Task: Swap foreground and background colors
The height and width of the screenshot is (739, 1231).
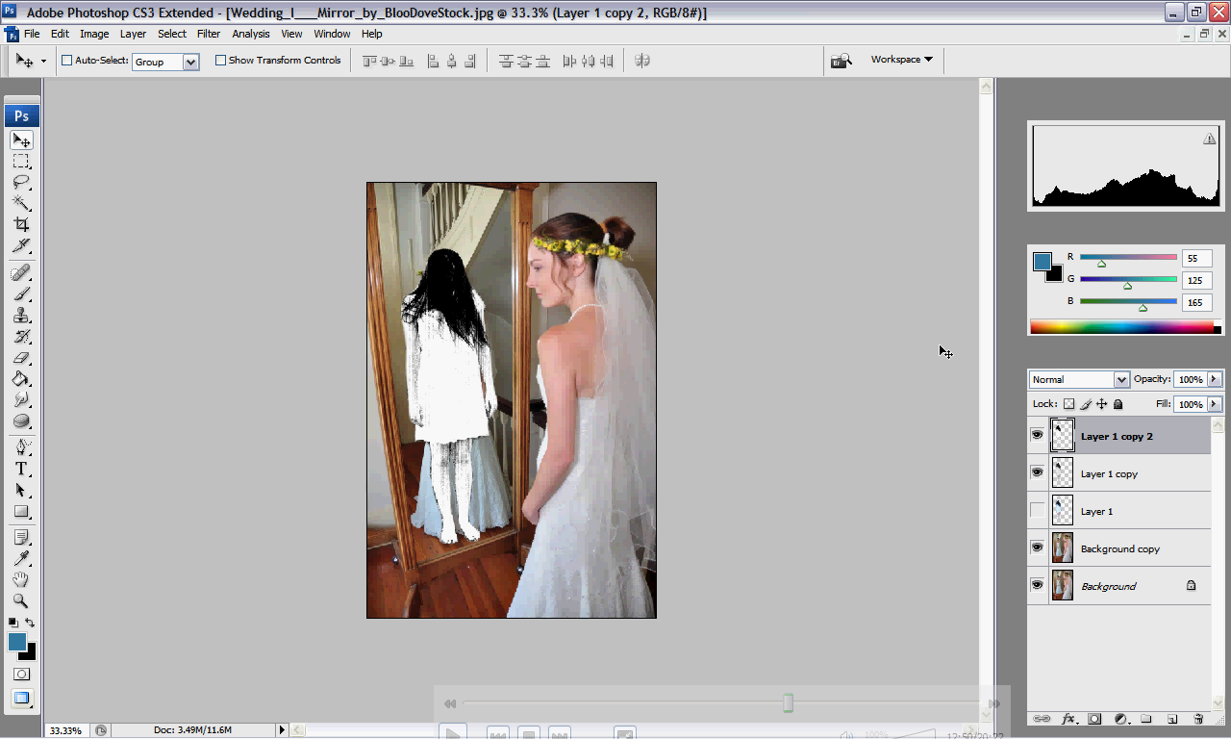Action: [30, 623]
